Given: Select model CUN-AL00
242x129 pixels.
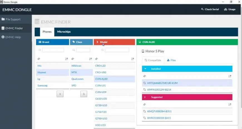Looking at the screenshot, I should point(114,79).
